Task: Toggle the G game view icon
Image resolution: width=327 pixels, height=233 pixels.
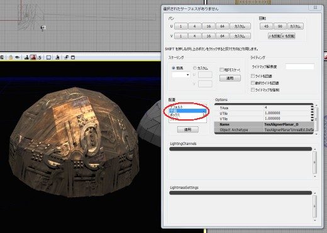Action: click(2, 57)
